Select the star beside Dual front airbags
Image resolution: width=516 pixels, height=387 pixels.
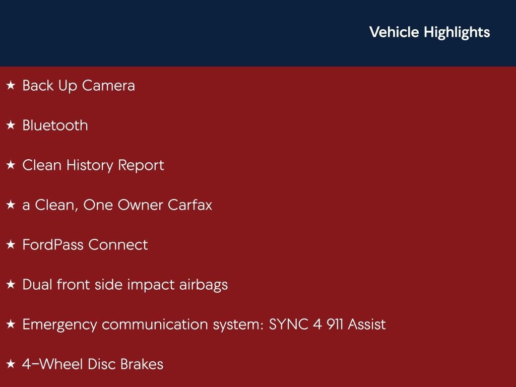coord(11,285)
